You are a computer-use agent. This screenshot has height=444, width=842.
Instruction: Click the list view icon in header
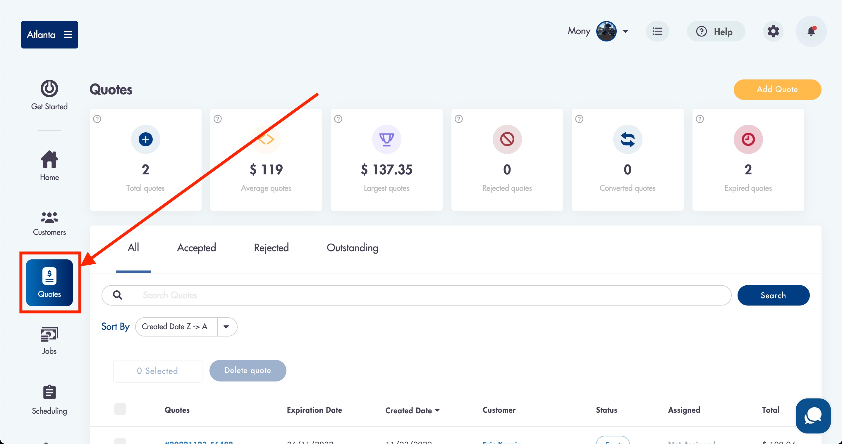657,31
